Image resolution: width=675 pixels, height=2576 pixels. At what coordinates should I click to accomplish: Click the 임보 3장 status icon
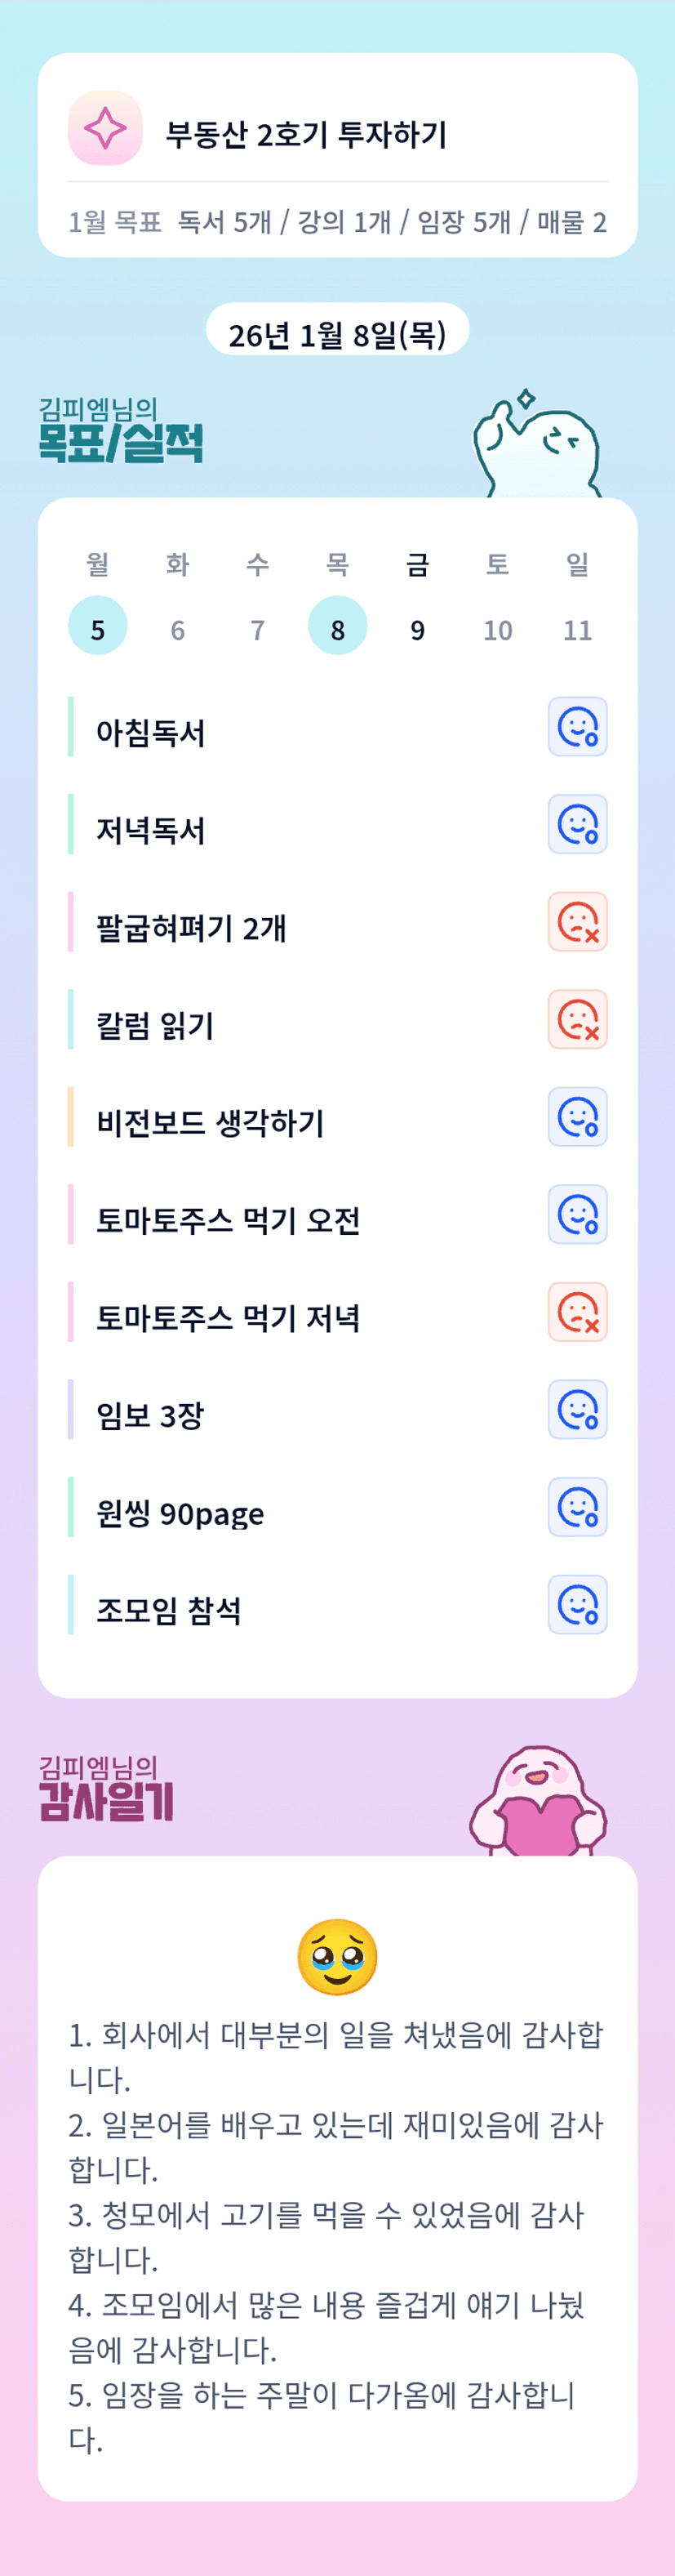click(577, 1410)
